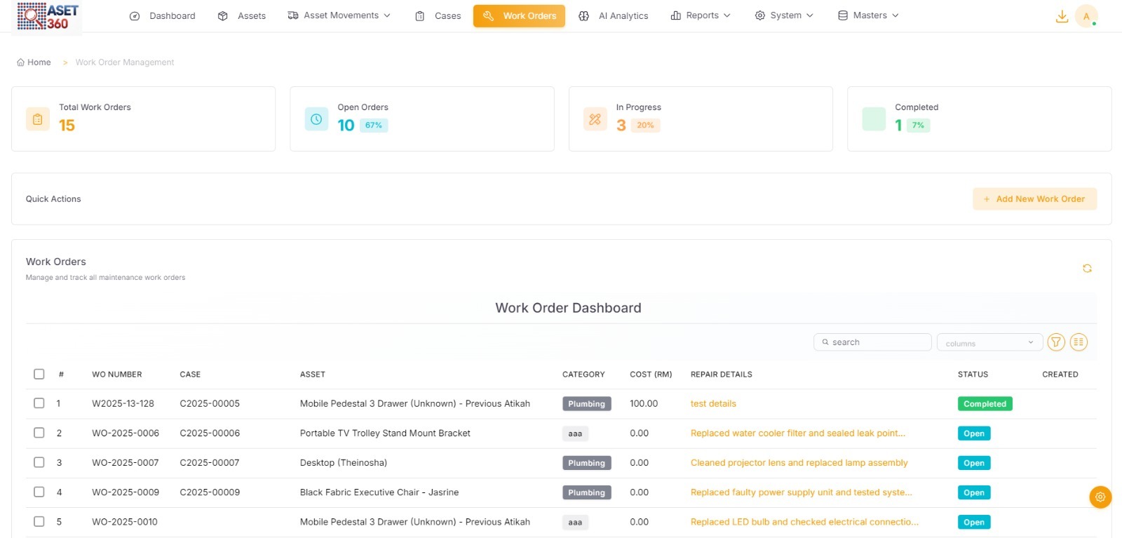Open the 'test details' repair link
Viewport: 1122px width, 538px height.
coord(713,404)
